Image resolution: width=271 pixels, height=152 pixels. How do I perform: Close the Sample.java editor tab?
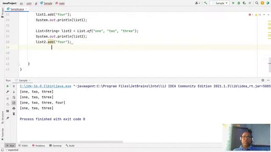(x=26, y=9)
